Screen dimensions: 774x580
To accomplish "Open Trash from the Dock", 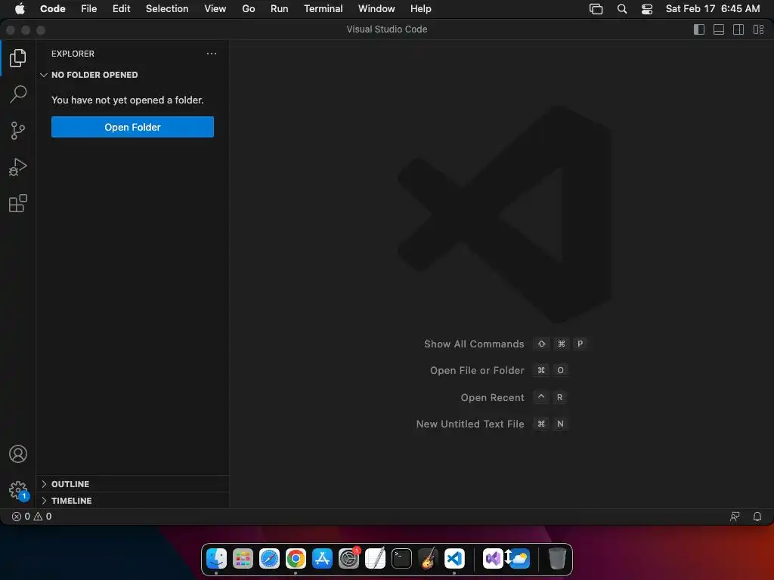I will tap(557, 558).
